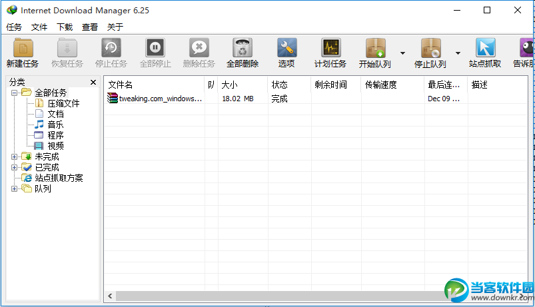Click the 文档 document category icon
The image size is (535, 307).
(39, 114)
